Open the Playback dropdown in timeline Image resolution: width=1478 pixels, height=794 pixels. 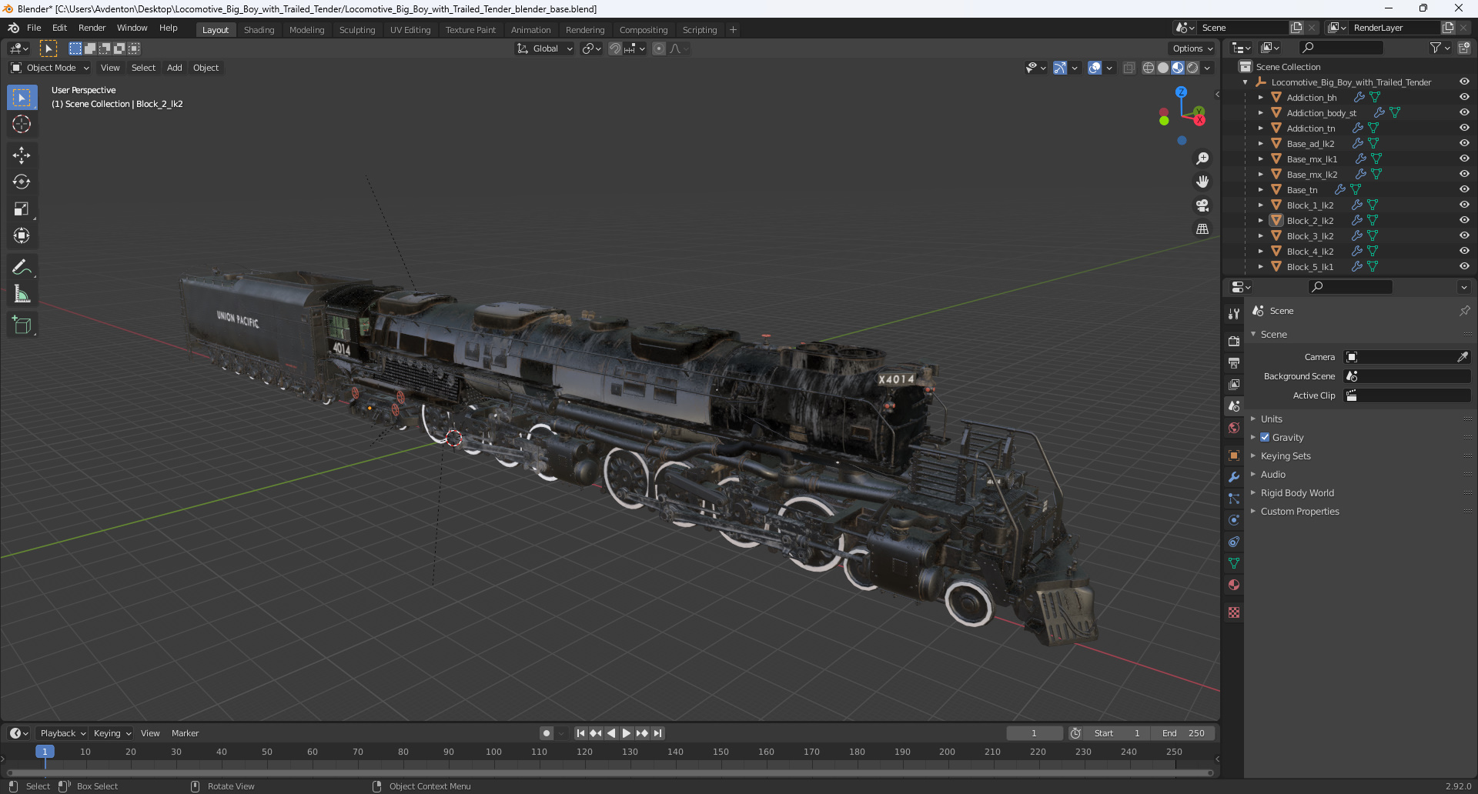coord(62,733)
